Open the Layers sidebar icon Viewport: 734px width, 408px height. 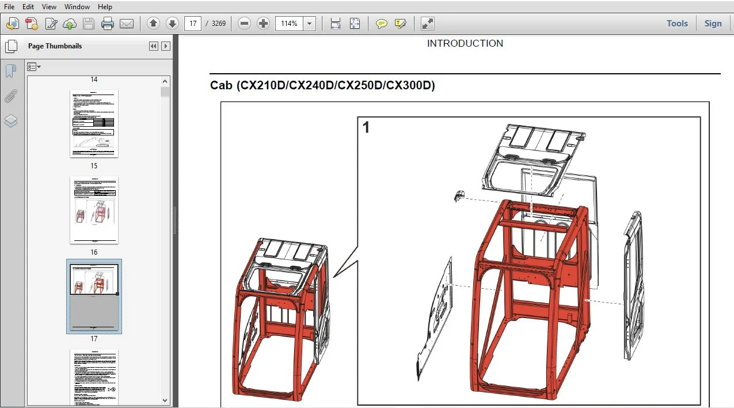(11, 121)
